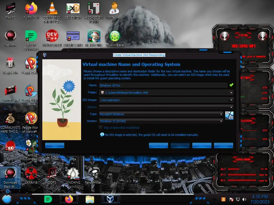The width and height of the screenshot is (274, 205).
Task: Open the Type dropdown showing Microsoft Windows
Action: pyautogui.click(x=161, y=114)
